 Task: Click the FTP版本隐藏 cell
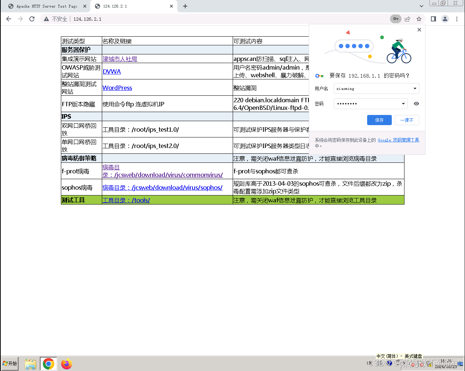coord(82,104)
